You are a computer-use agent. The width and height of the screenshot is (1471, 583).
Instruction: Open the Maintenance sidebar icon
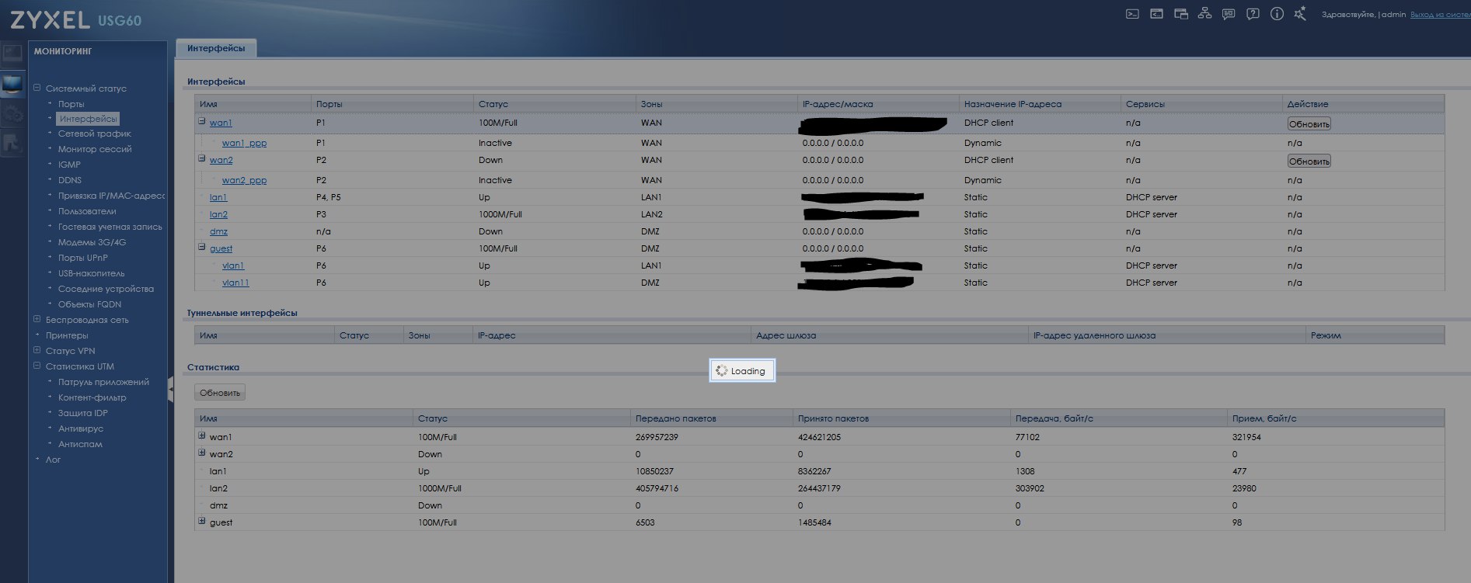point(12,144)
